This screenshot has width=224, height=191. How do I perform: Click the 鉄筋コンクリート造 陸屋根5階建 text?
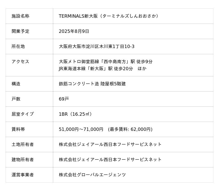tap(92, 84)
